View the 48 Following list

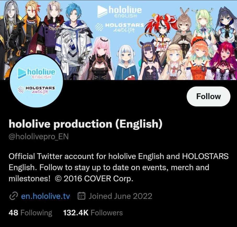(x=30, y=213)
